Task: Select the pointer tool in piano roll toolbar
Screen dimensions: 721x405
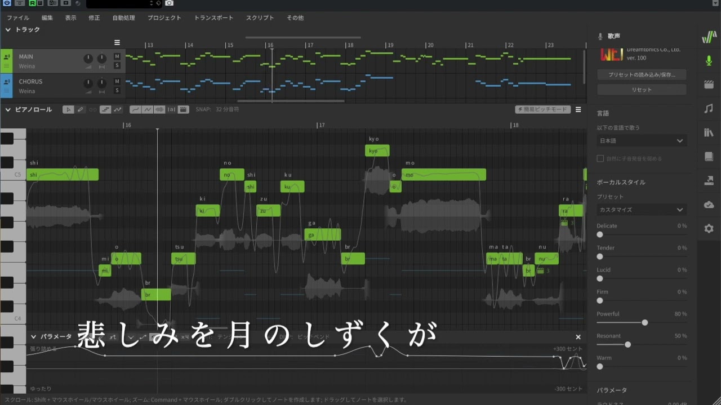Action: (68, 110)
